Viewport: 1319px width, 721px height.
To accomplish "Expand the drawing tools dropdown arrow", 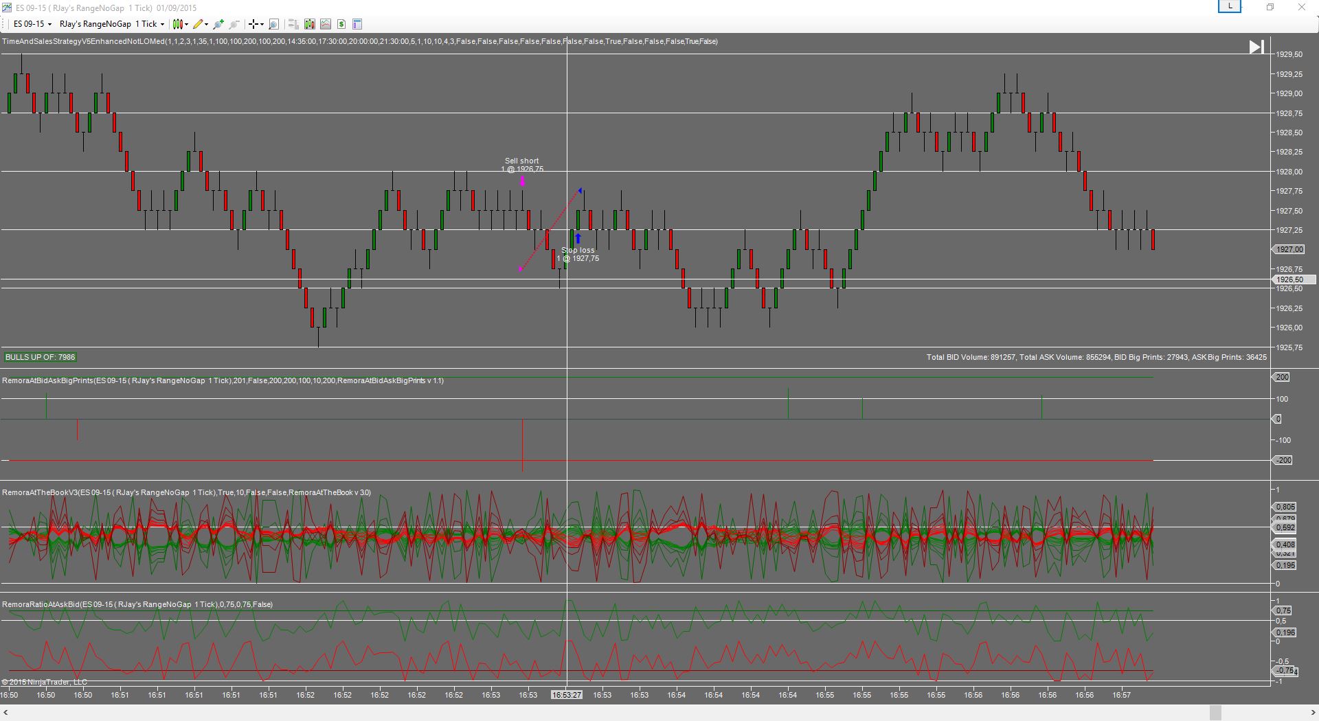I will pyautogui.click(x=207, y=24).
